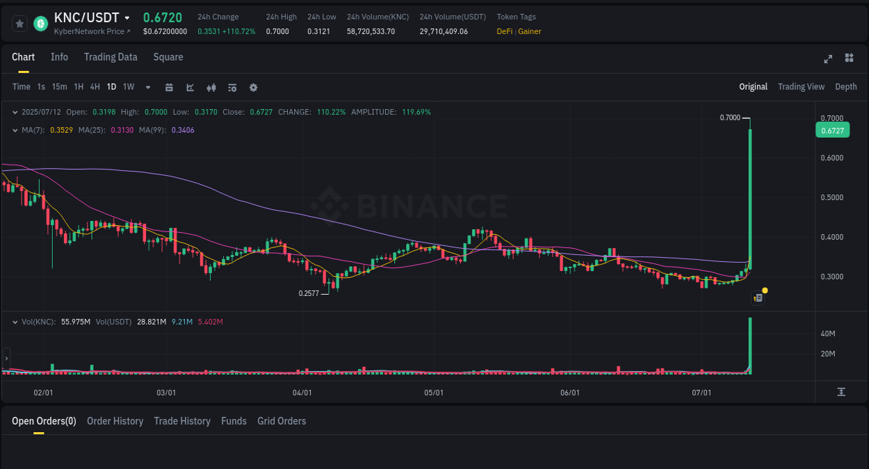
Task: Collapse the MA indicator row chevron
Action: 15,130
